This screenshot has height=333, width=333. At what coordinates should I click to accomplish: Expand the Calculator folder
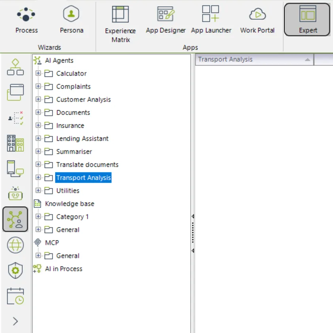click(38, 73)
